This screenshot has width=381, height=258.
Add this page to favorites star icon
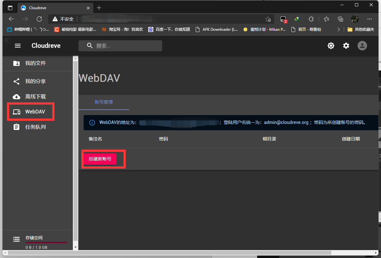268,19
